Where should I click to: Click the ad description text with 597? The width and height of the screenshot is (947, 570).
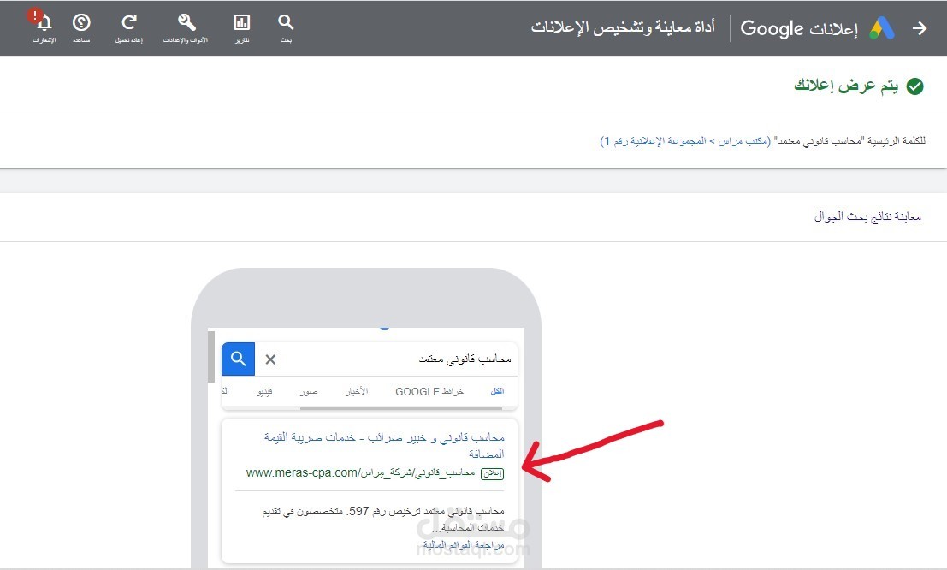click(x=383, y=519)
